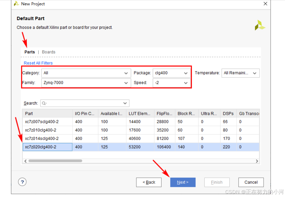Image resolution: width=285 pixels, height=197 pixels.
Task: Sort by the Part column header
Action: (x=47, y=113)
